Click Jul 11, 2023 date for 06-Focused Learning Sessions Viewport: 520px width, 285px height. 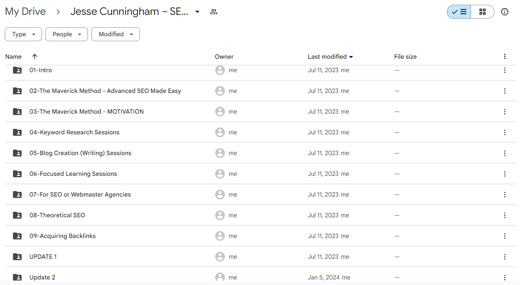tap(323, 174)
